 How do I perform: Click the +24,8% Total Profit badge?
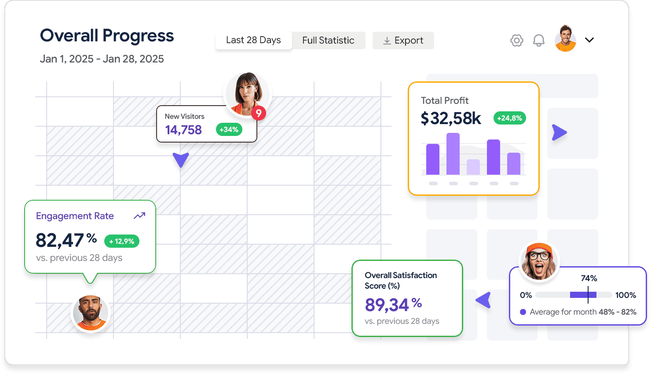point(509,118)
